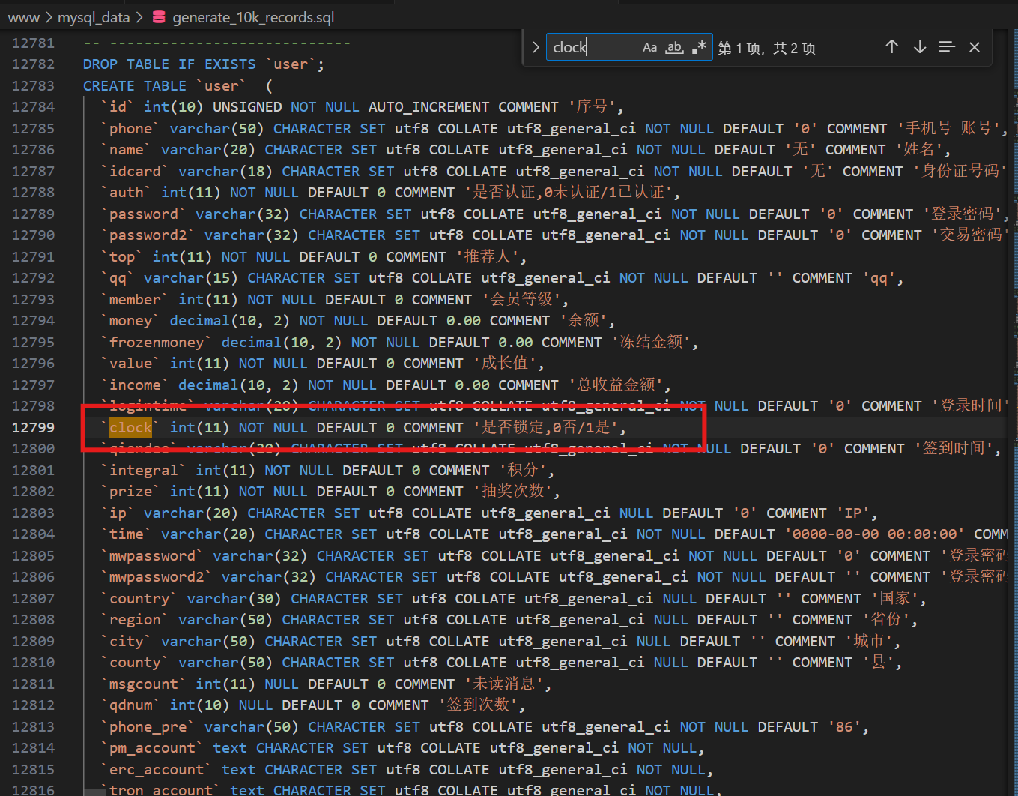Image resolution: width=1018 pixels, height=796 pixels.
Task: Click the comment '抽奖次数'
Action: click(513, 492)
